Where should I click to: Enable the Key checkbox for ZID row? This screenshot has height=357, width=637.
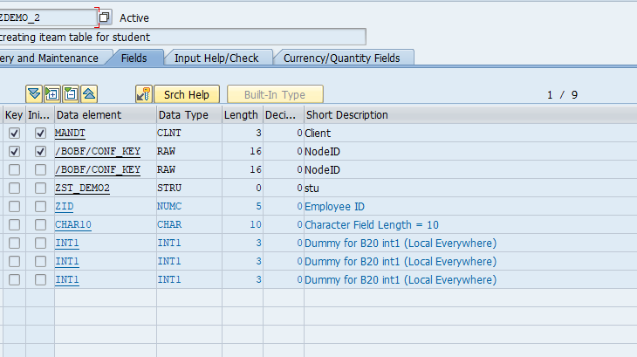[x=14, y=207]
